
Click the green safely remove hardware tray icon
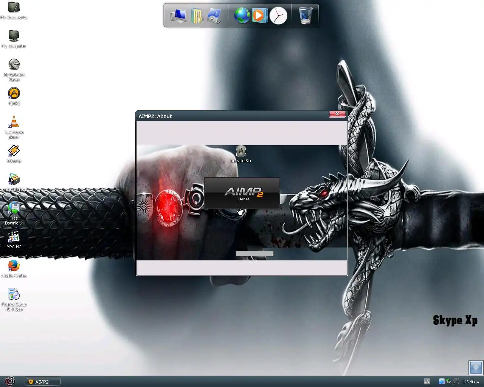click(448, 381)
